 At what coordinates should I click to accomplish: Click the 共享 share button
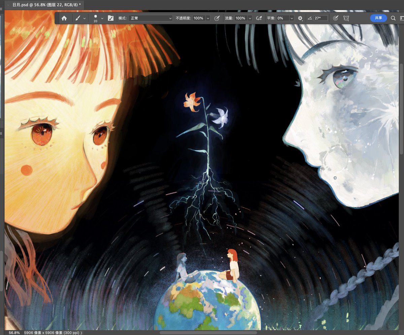point(378,18)
